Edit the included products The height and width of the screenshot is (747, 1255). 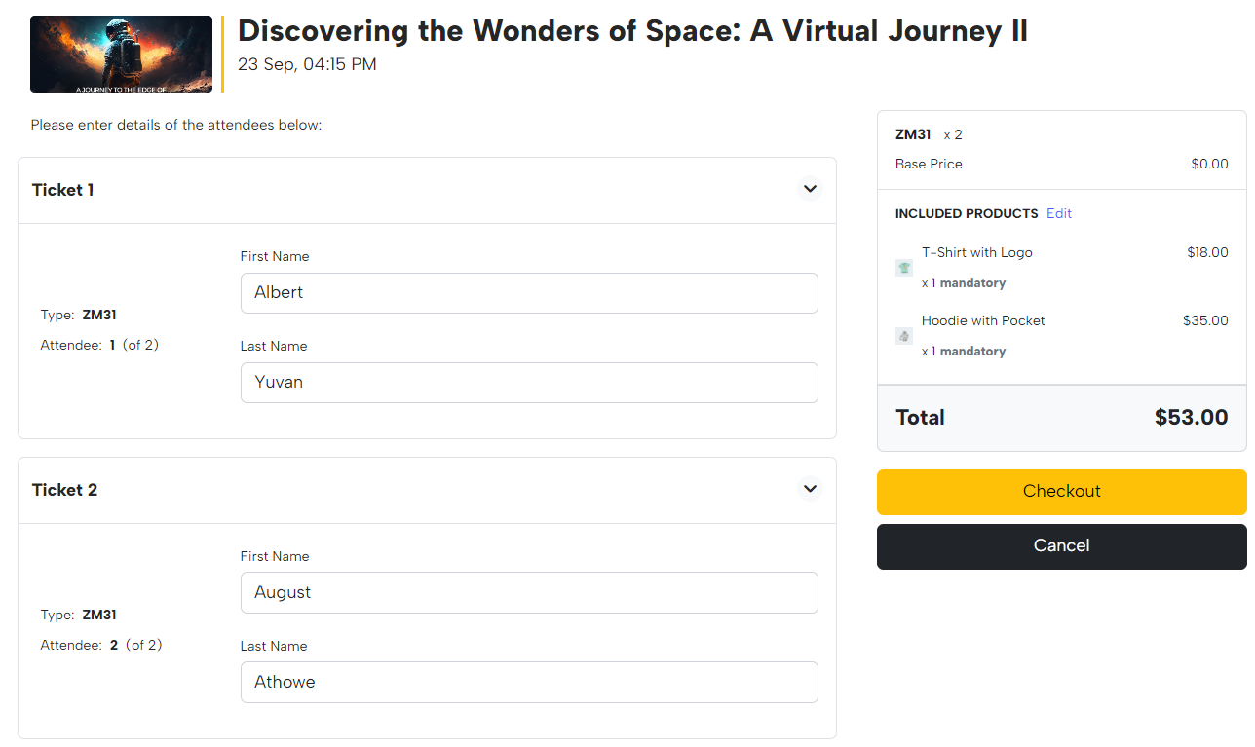(1059, 213)
